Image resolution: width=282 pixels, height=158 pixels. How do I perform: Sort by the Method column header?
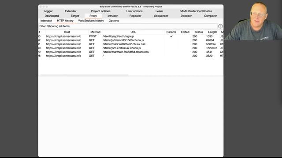[95, 32]
